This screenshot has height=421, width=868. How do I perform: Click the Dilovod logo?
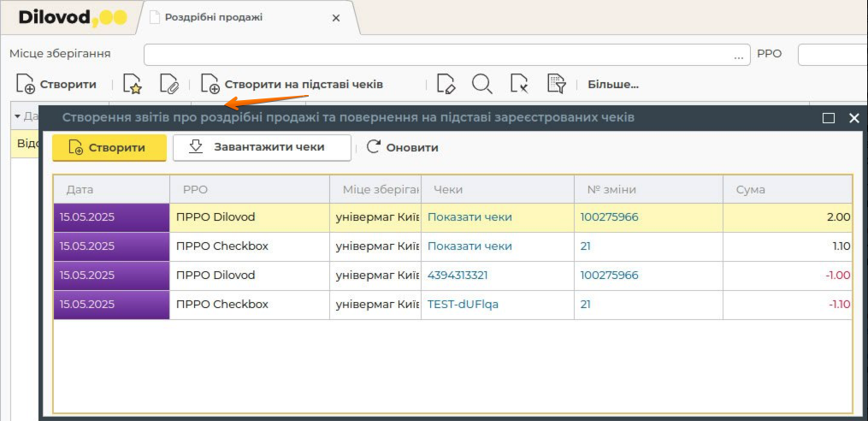(x=73, y=18)
